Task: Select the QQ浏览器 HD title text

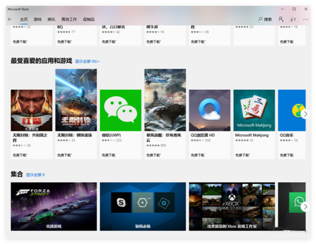Action: (203, 135)
